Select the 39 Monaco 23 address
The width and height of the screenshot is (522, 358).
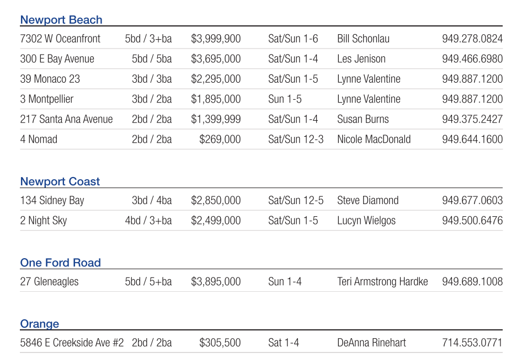(50, 79)
